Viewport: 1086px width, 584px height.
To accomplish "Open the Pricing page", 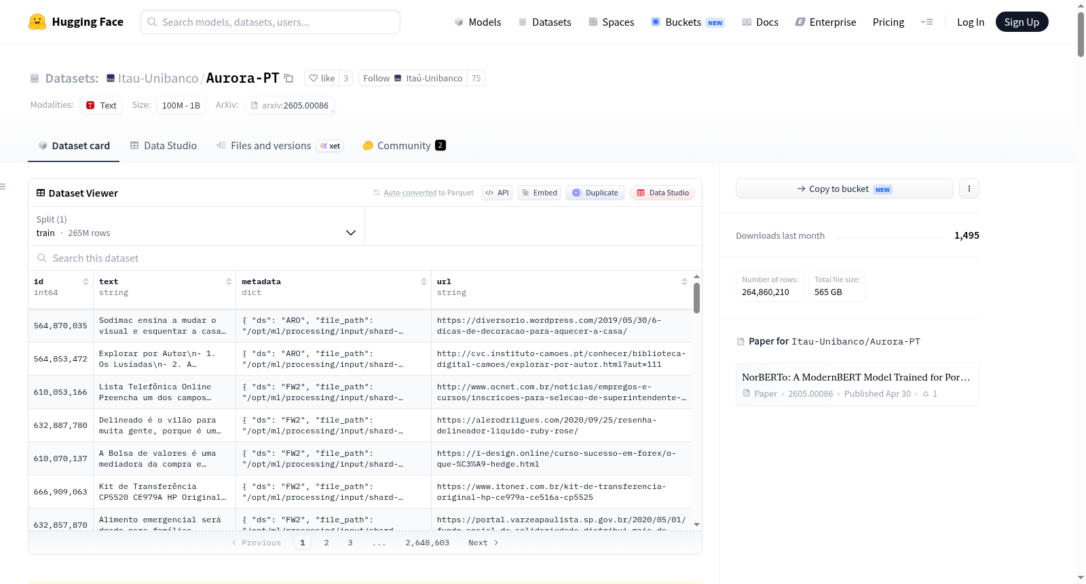I will click(x=888, y=22).
